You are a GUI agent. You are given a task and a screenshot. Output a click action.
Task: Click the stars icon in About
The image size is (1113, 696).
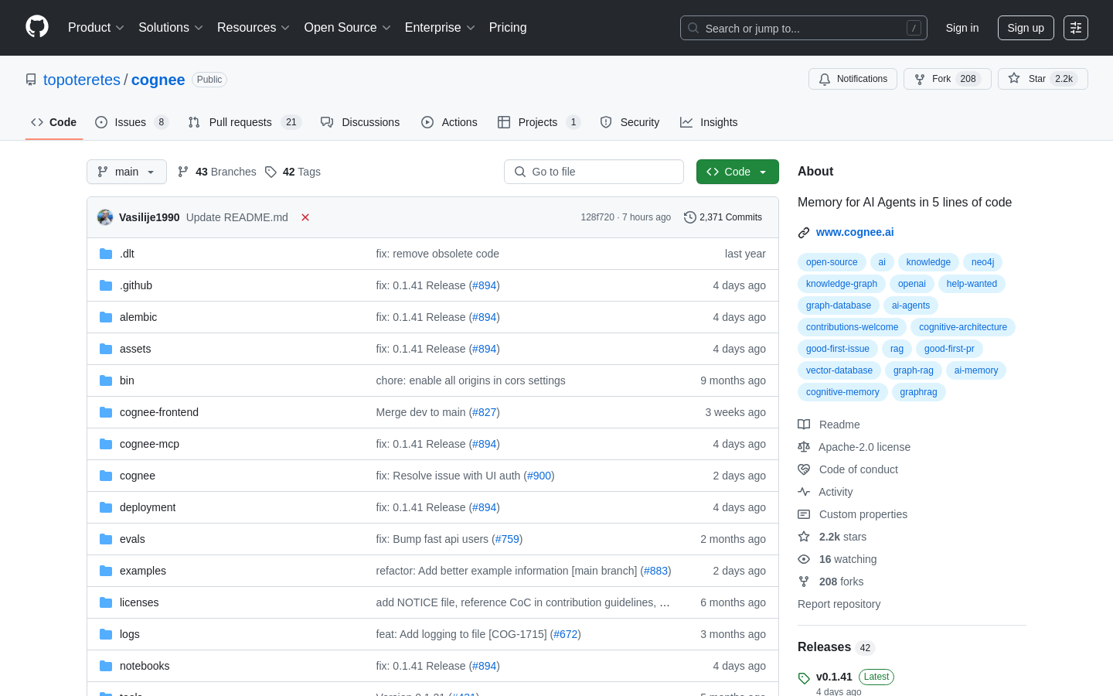pyautogui.click(x=804, y=537)
